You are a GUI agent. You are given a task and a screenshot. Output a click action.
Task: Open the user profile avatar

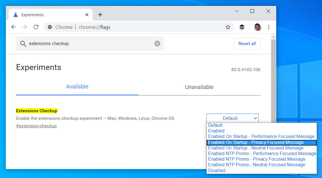(258, 27)
